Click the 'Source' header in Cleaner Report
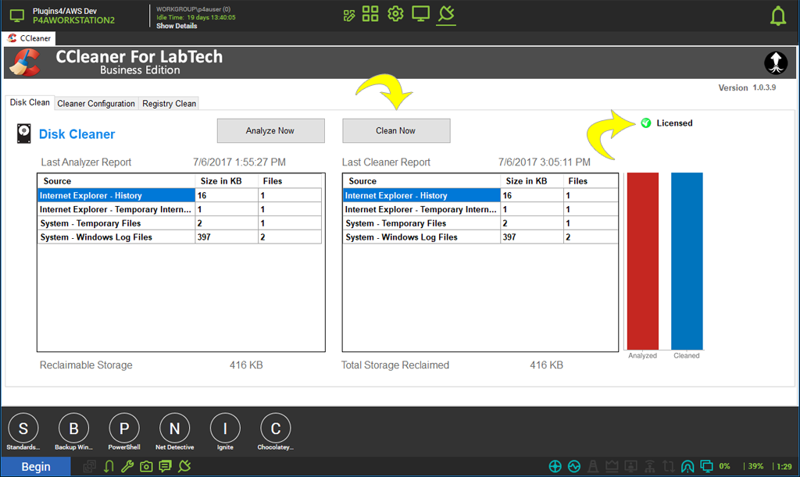 tap(421, 181)
